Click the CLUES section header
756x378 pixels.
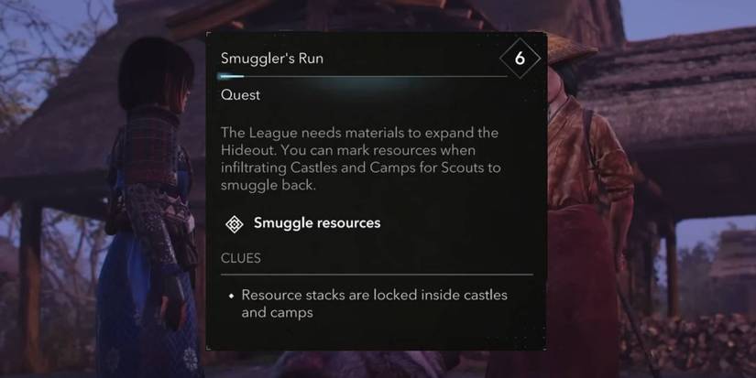click(241, 258)
